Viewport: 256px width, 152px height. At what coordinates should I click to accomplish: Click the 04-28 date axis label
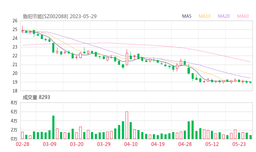point(185,144)
